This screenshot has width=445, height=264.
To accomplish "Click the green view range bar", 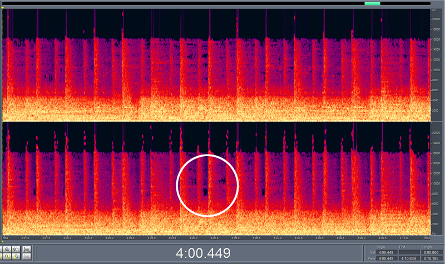I will coord(372,3).
